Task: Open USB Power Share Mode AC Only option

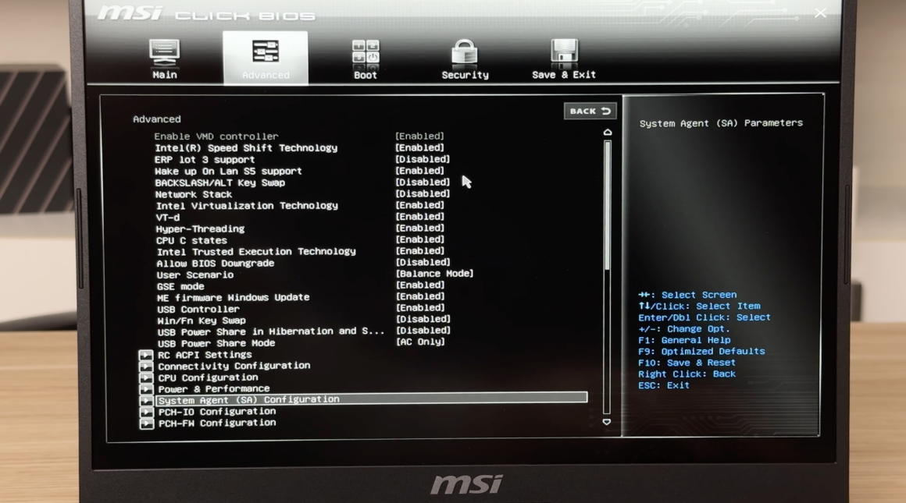Action: (x=420, y=342)
